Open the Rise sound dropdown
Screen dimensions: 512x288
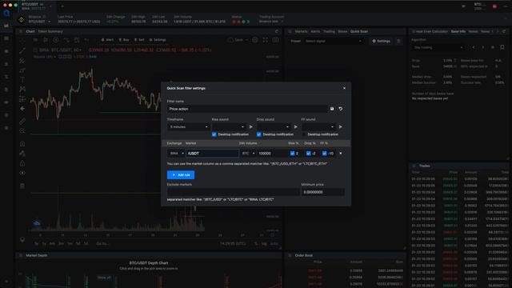point(229,126)
